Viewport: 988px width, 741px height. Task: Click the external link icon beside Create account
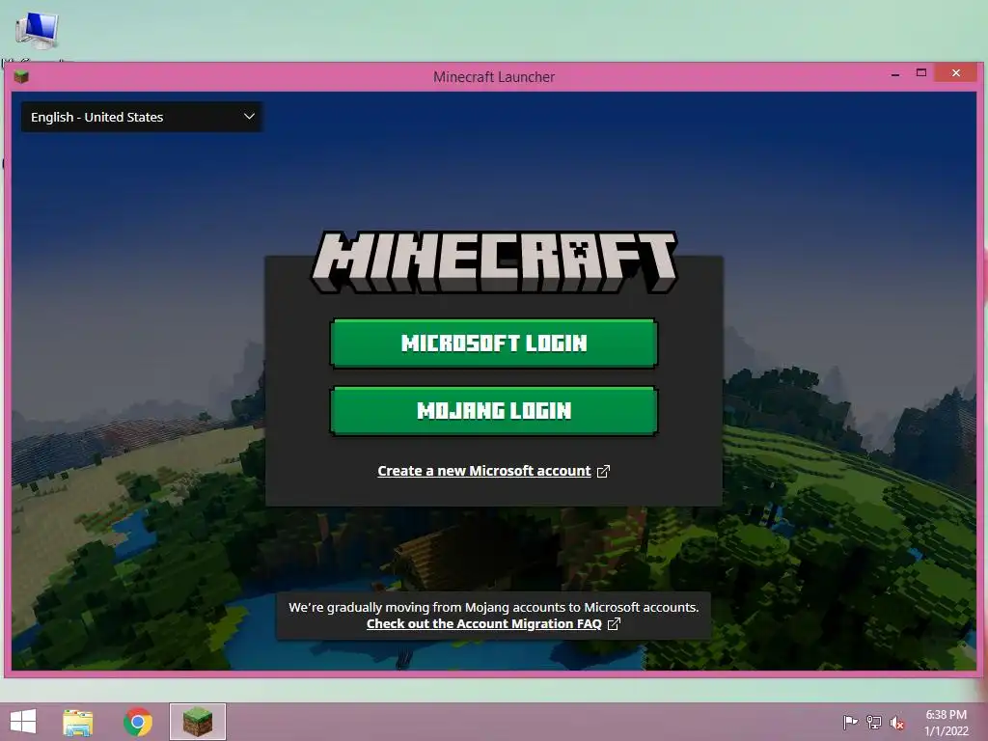tap(603, 471)
